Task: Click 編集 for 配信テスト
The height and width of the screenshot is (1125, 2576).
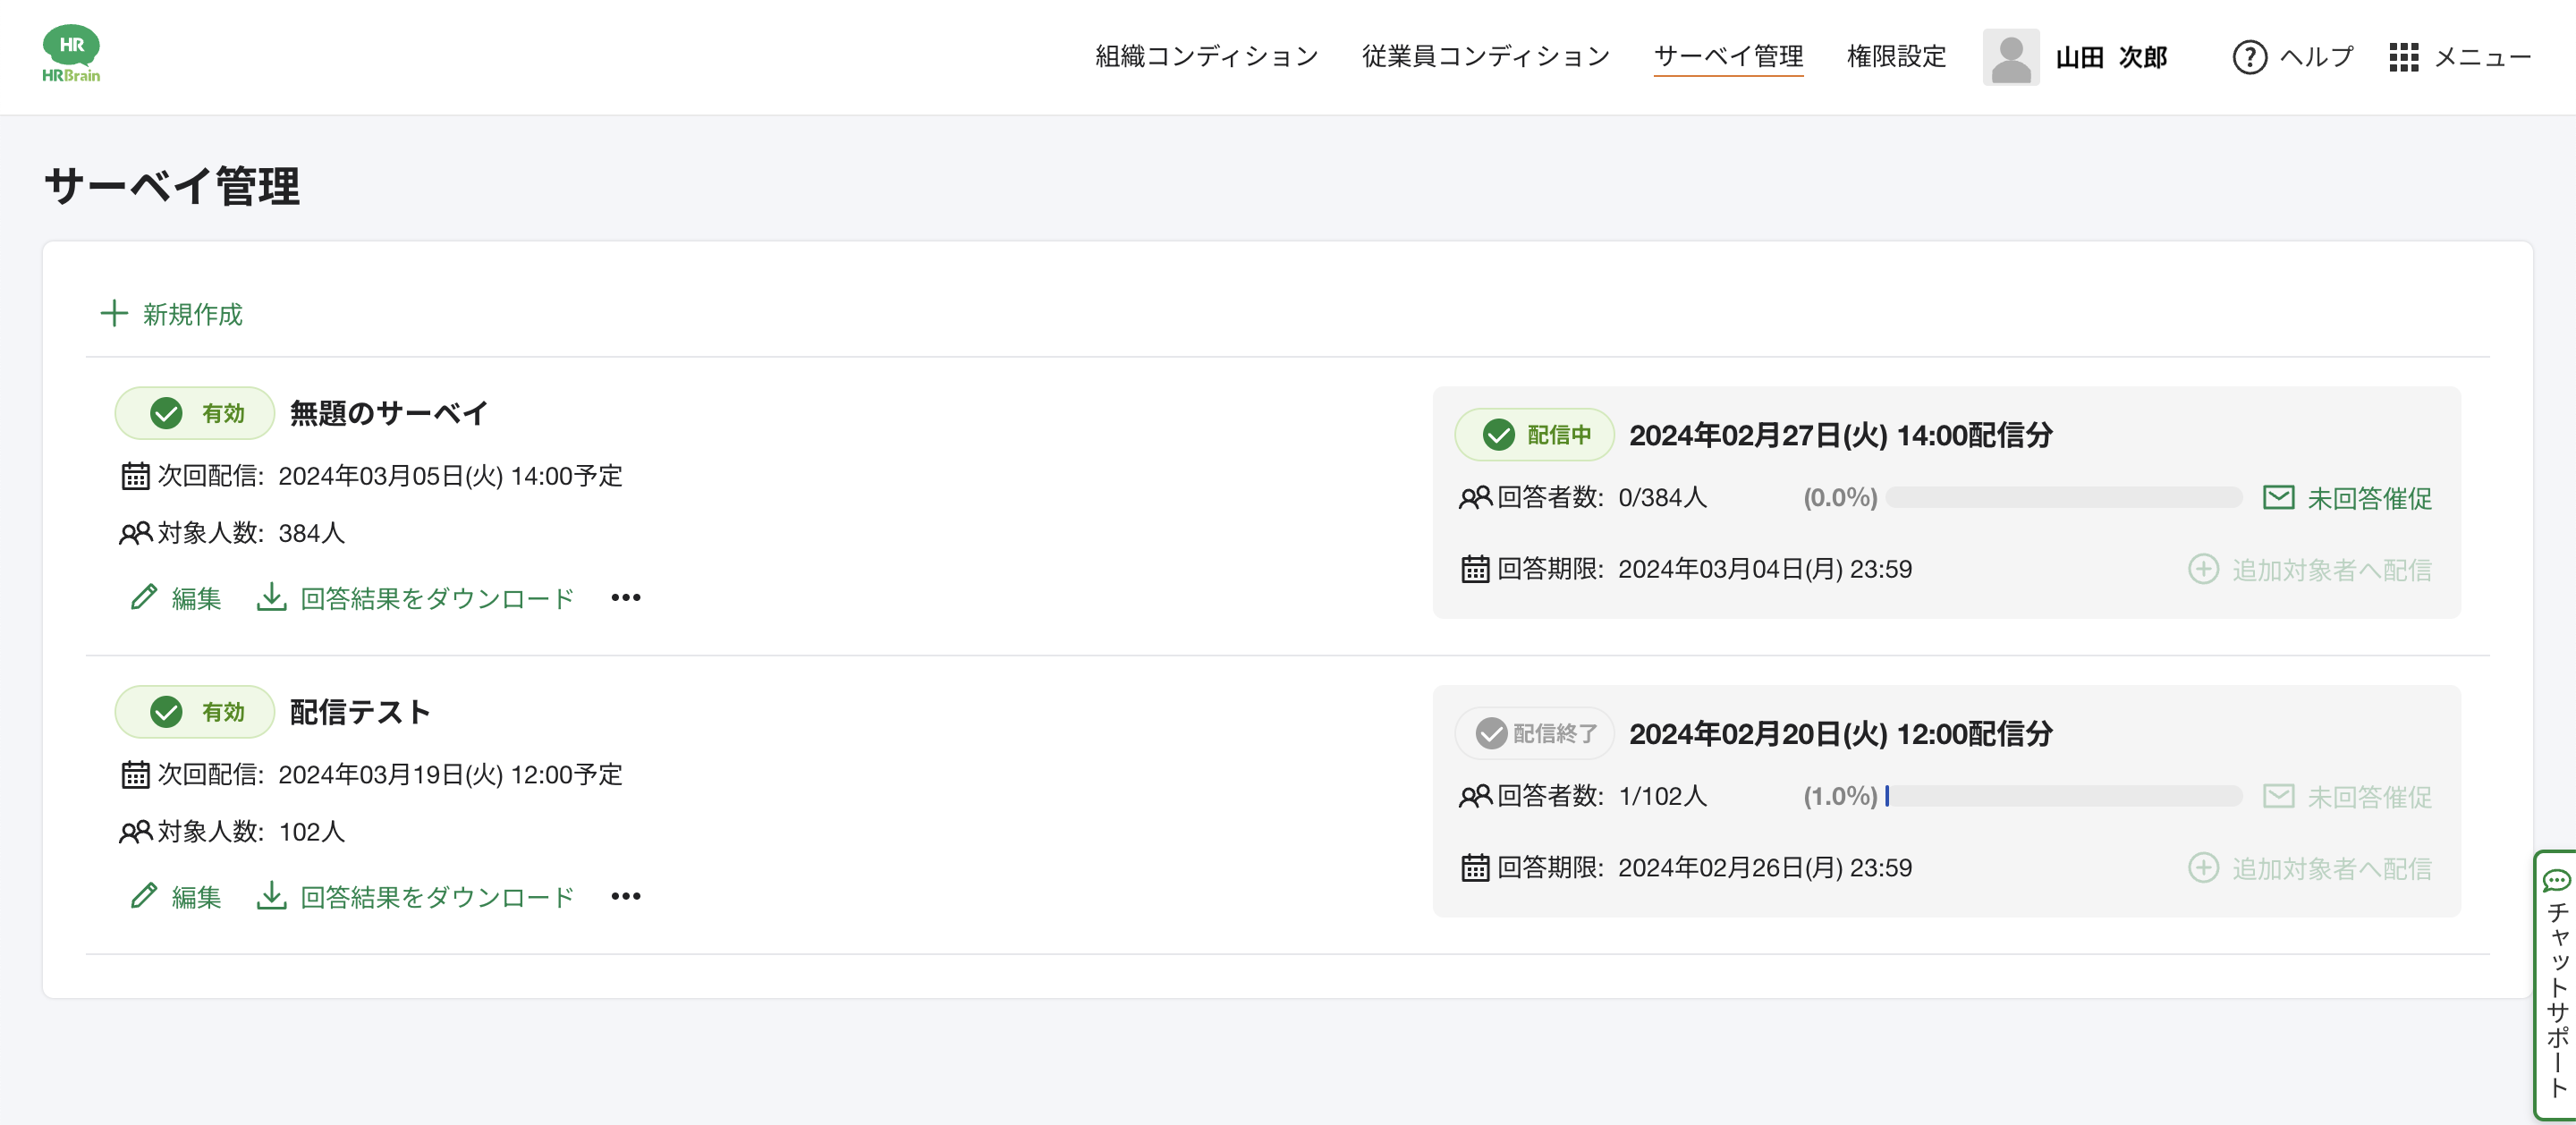Action: pos(196,897)
